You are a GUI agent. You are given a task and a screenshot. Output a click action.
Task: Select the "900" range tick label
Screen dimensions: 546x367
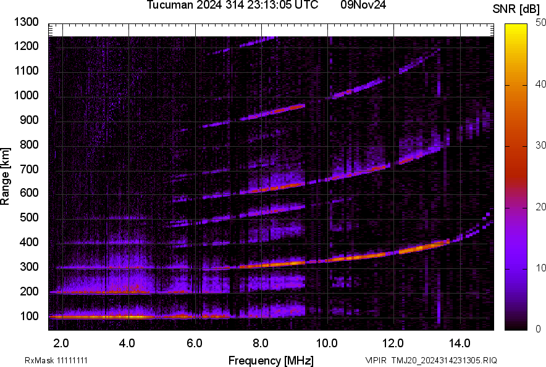tap(29, 120)
